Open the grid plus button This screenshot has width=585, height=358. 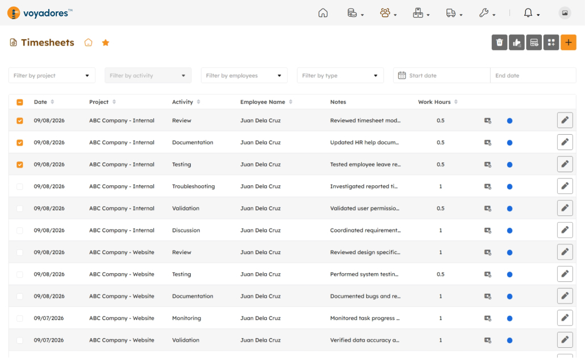pos(551,43)
